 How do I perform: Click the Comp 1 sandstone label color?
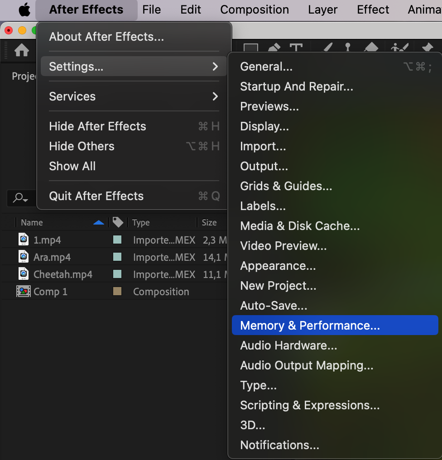(x=117, y=292)
